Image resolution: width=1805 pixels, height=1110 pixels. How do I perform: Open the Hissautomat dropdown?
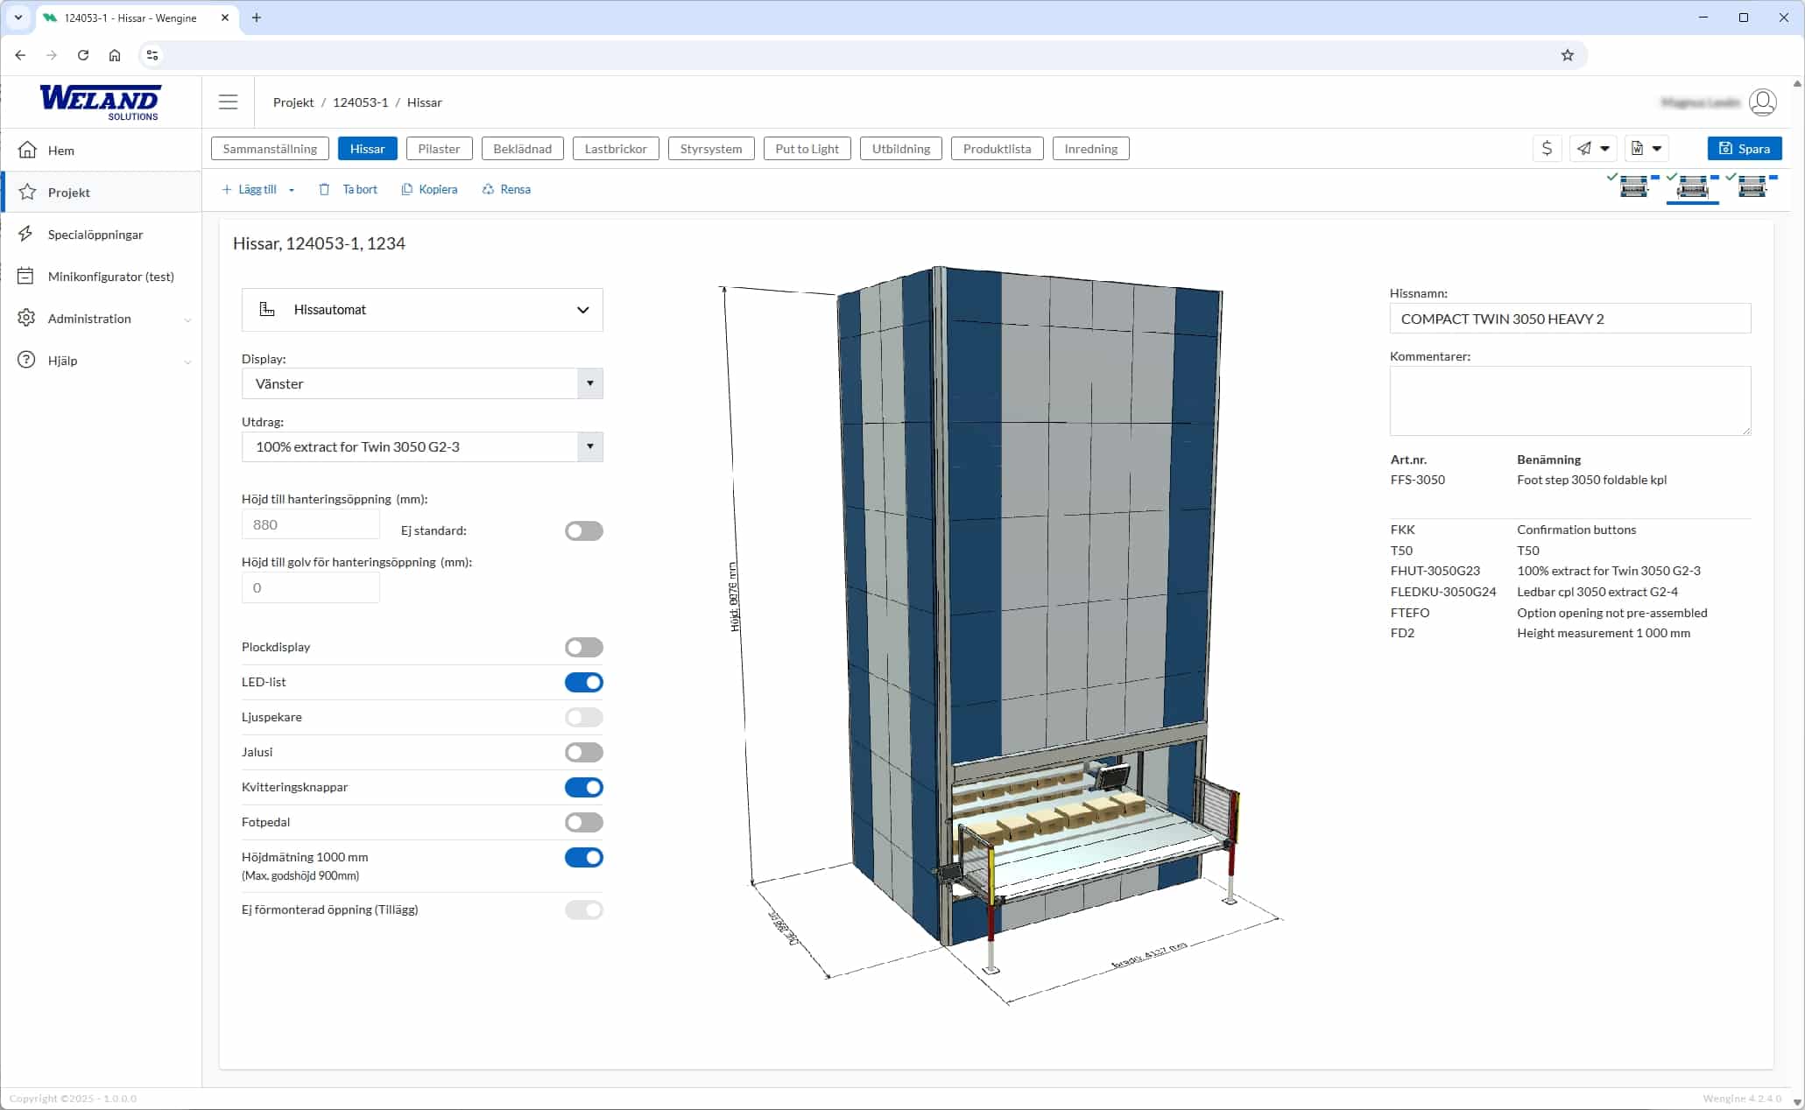(422, 310)
